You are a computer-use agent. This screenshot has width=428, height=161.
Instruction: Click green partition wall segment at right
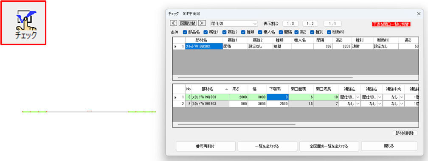coord(142,112)
